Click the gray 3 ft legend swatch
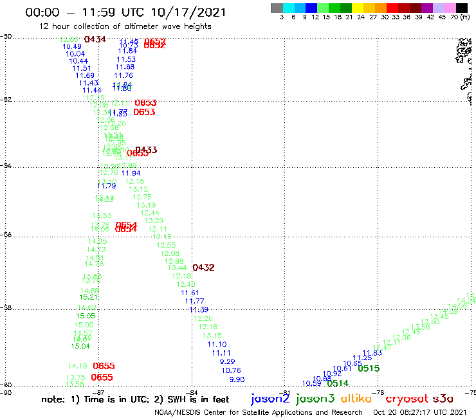Viewport: 476px width, 418px height. tap(277, 8)
